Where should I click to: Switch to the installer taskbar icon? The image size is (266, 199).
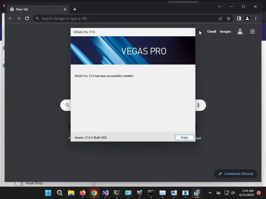(197, 193)
